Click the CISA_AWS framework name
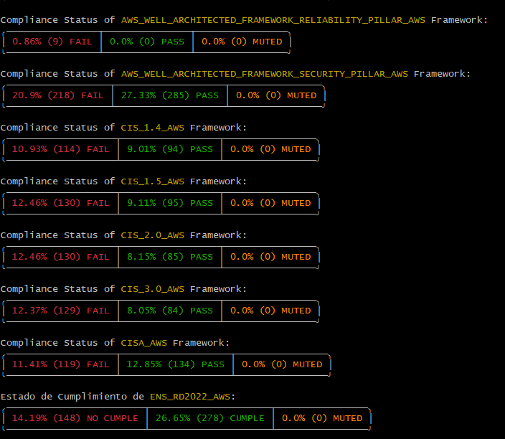Image resolution: width=505 pixels, height=439 pixels. pyautogui.click(x=144, y=343)
